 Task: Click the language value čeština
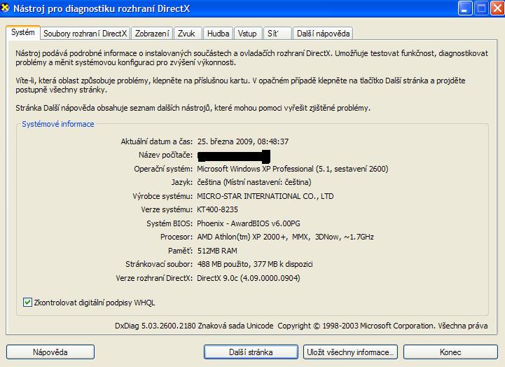point(254,183)
